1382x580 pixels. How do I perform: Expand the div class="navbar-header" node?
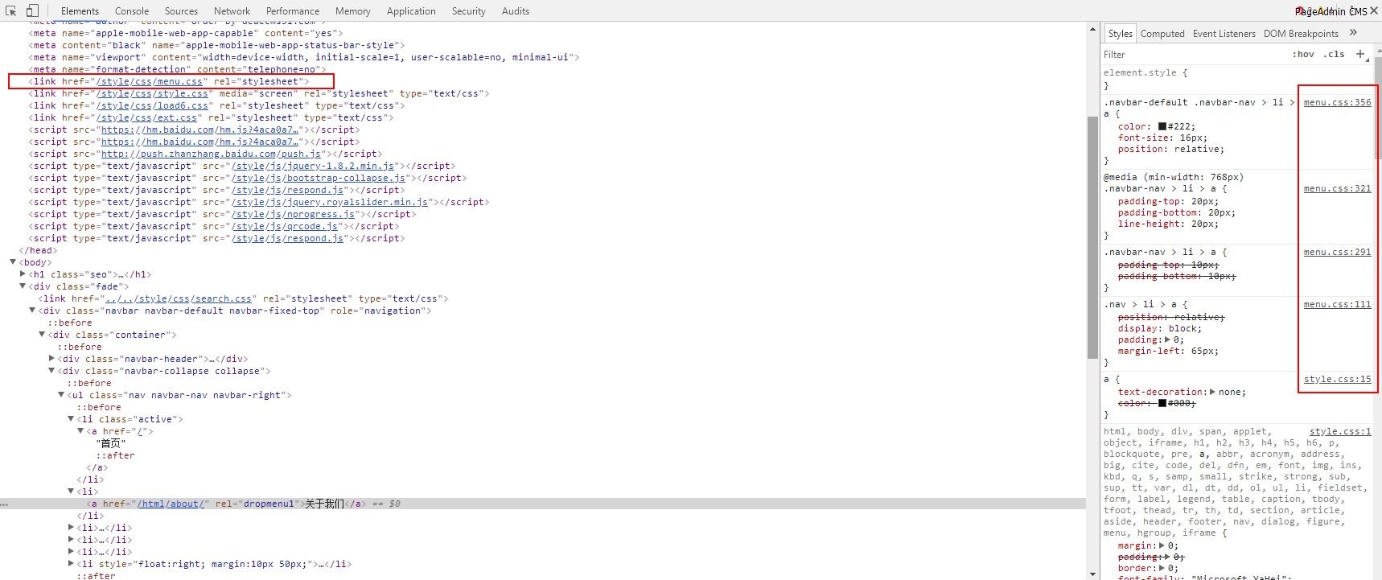pyautogui.click(x=51, y=359)
